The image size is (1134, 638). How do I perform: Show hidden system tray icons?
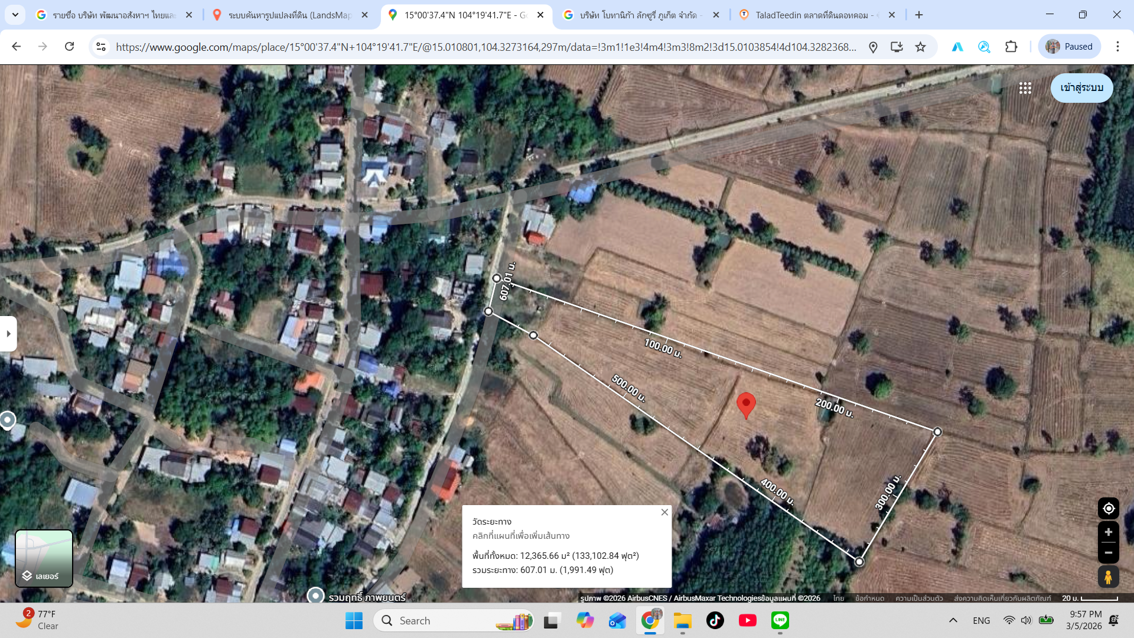pyautogui.click(x=953, y=620)
